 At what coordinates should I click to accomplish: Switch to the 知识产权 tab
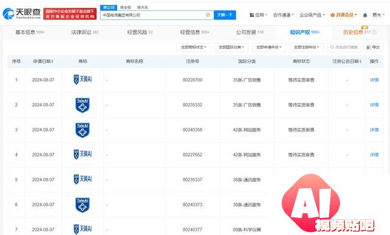(305, 32)
